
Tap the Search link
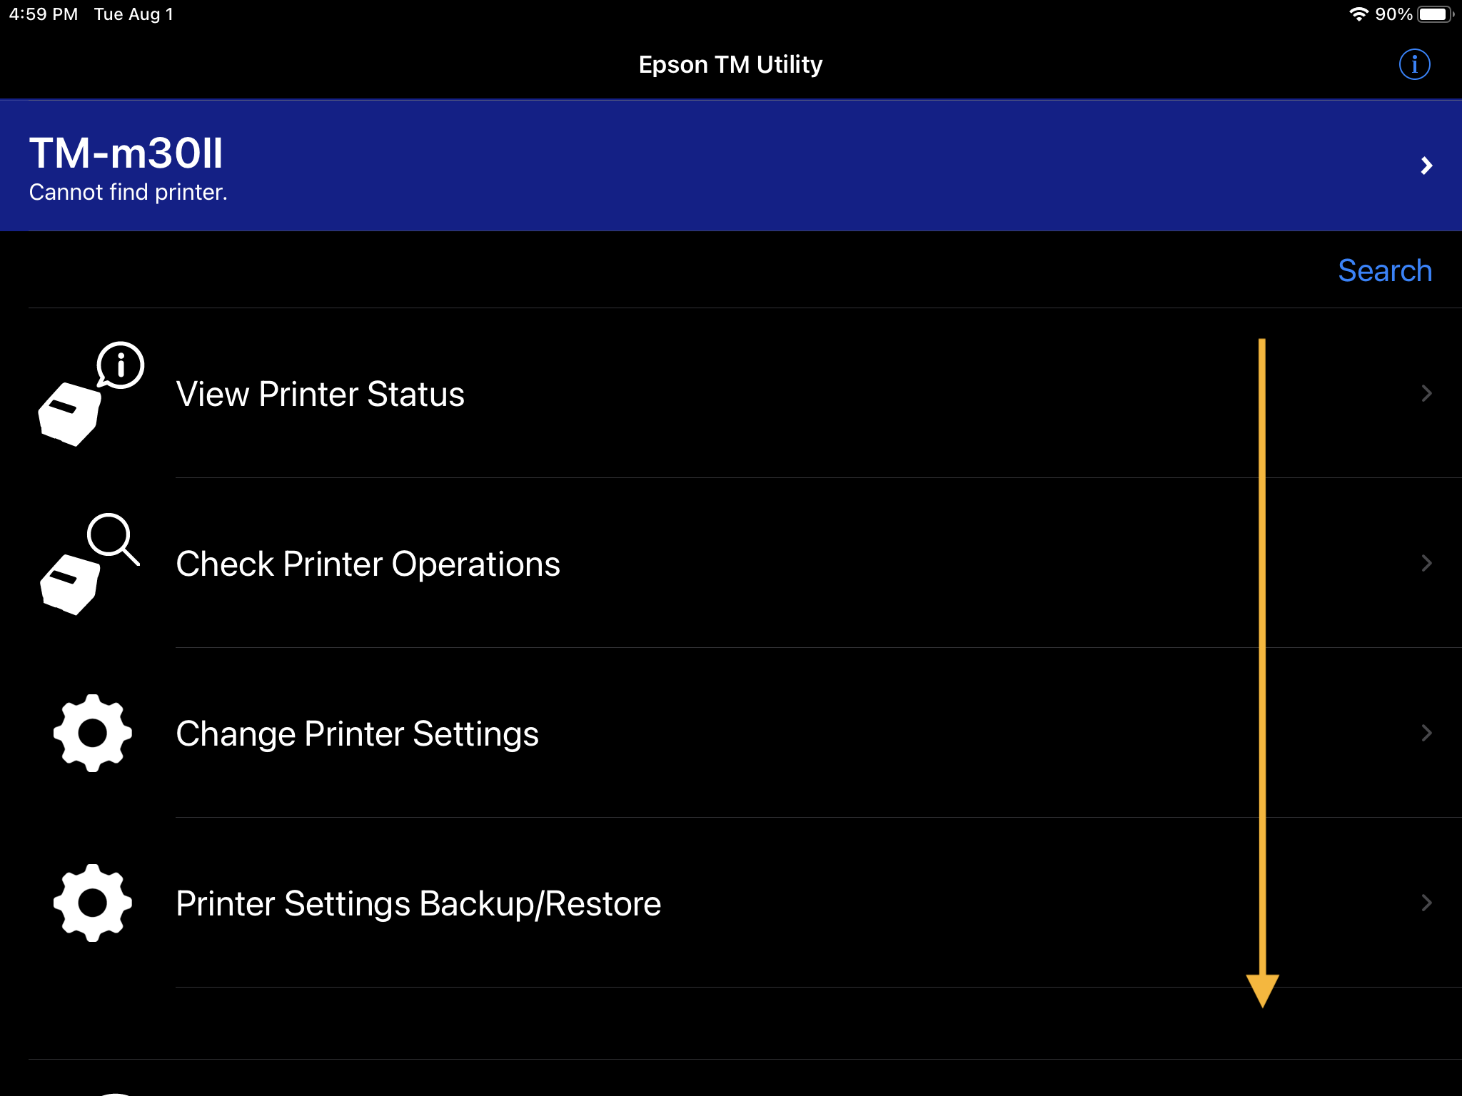tap(1384, 270)
